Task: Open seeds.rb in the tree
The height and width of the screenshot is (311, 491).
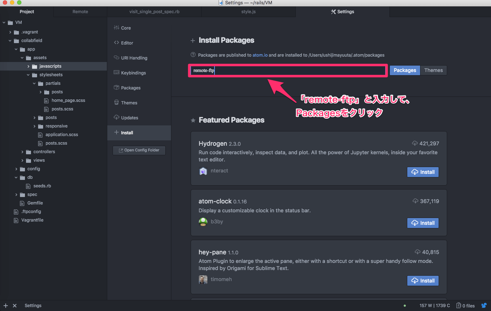Action: pyautogui.click(x=42, y=186)
